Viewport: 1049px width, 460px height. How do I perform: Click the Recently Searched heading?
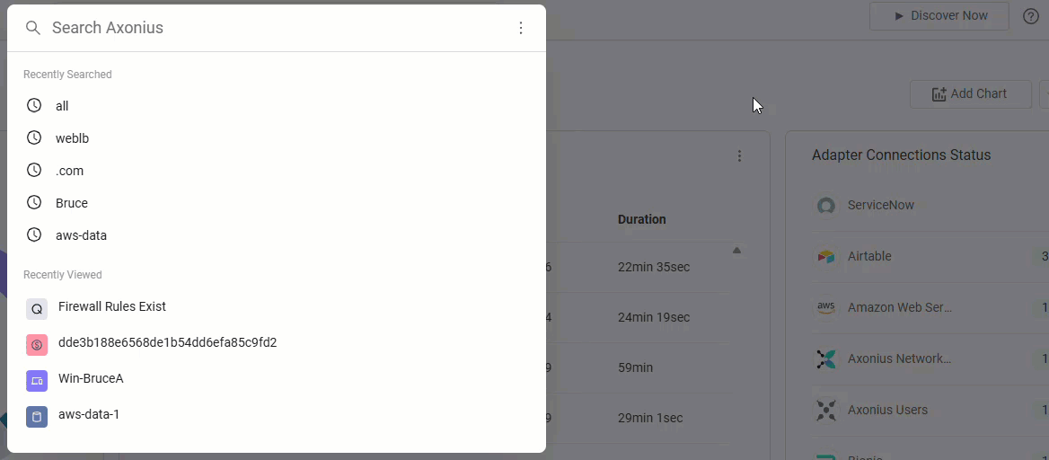(x=67, y=75)
